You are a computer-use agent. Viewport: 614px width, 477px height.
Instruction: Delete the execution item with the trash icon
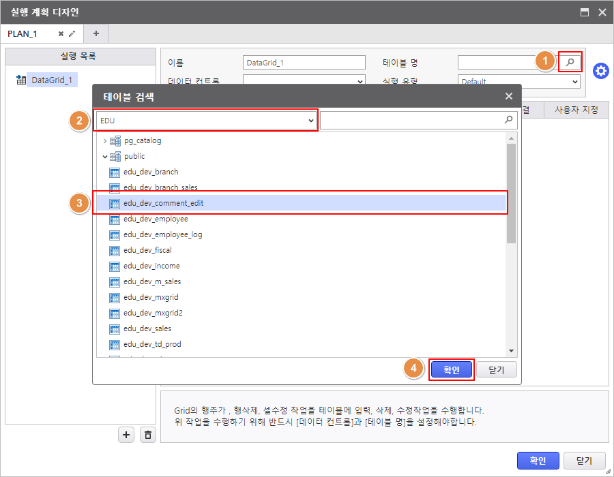coord(148,435)
